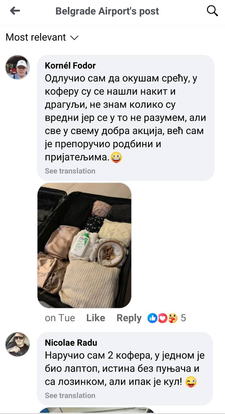Reply to Kornél Fodor's comment
Viewport: 225px width, 414px height.
tap(129, 318)
